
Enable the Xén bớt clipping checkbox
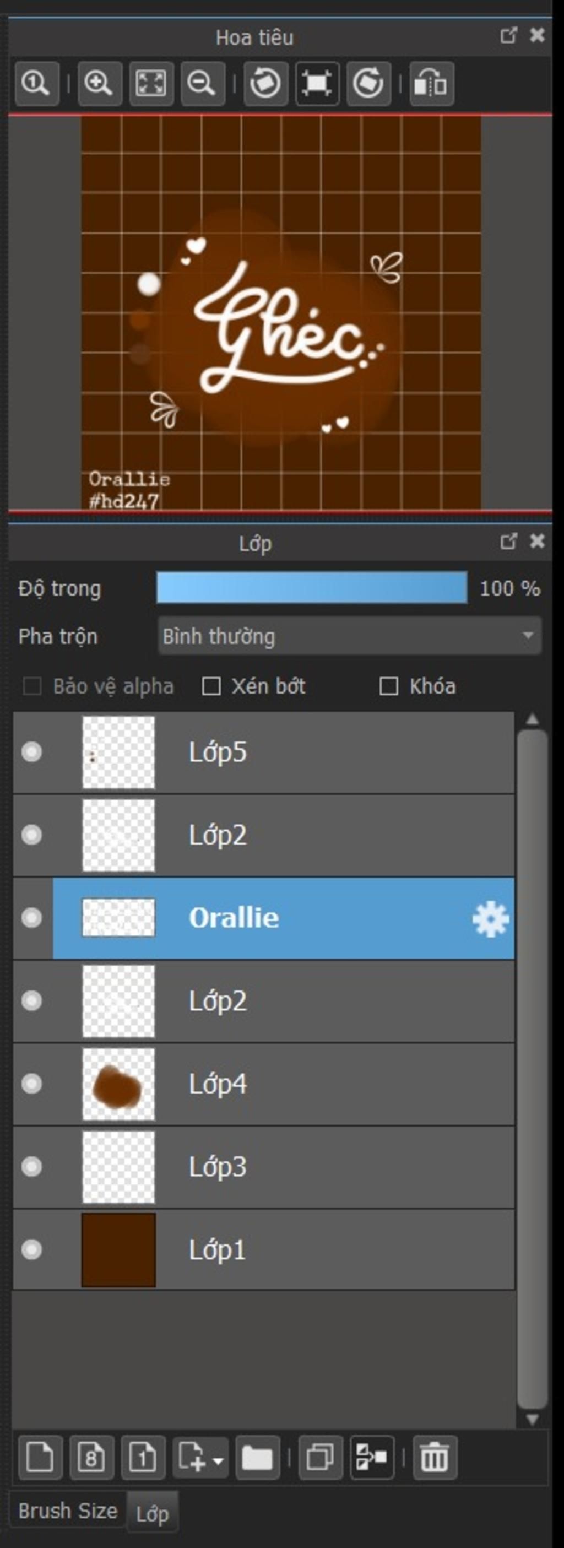tap(211, 686)
